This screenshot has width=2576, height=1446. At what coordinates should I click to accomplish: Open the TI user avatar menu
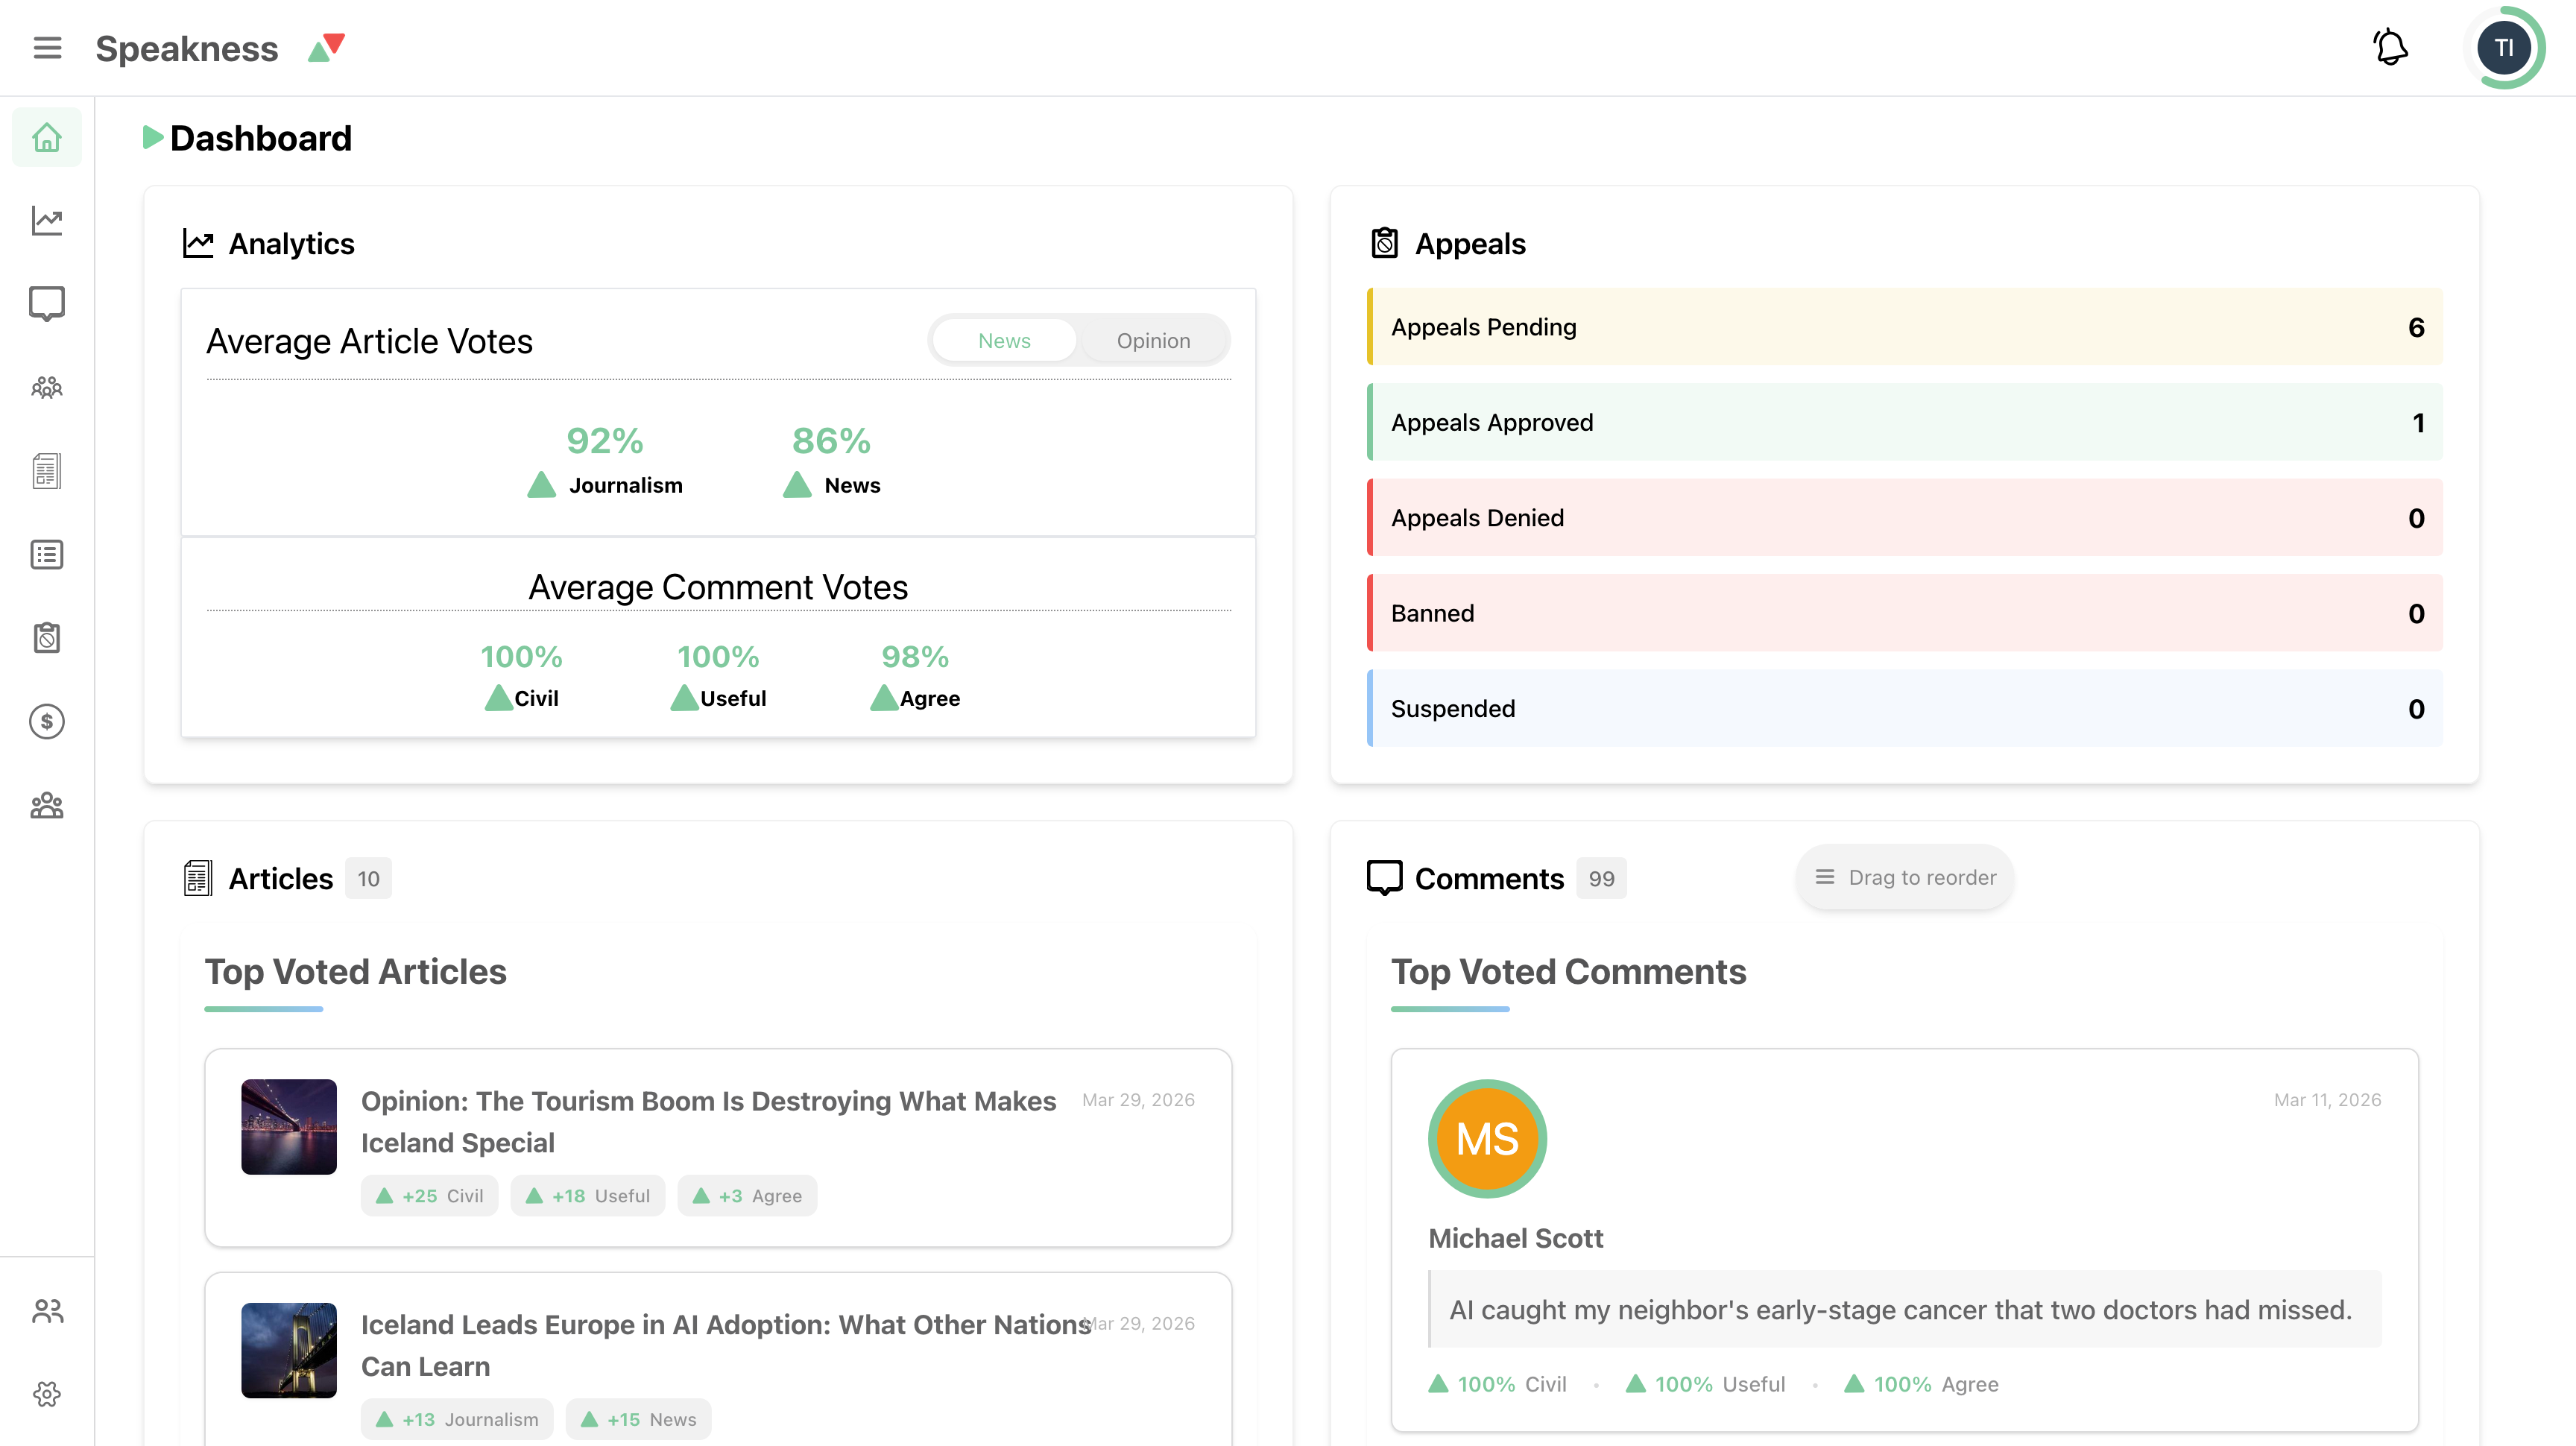(2503, 48)
